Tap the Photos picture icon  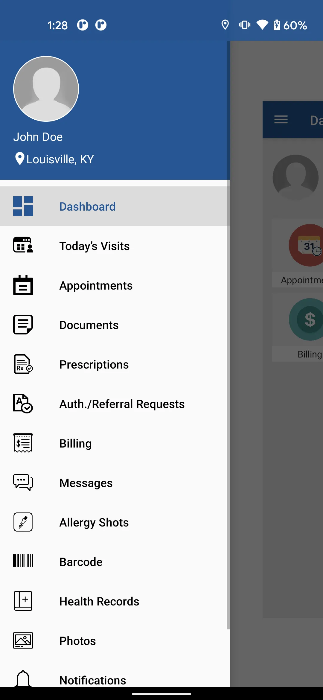23,640
